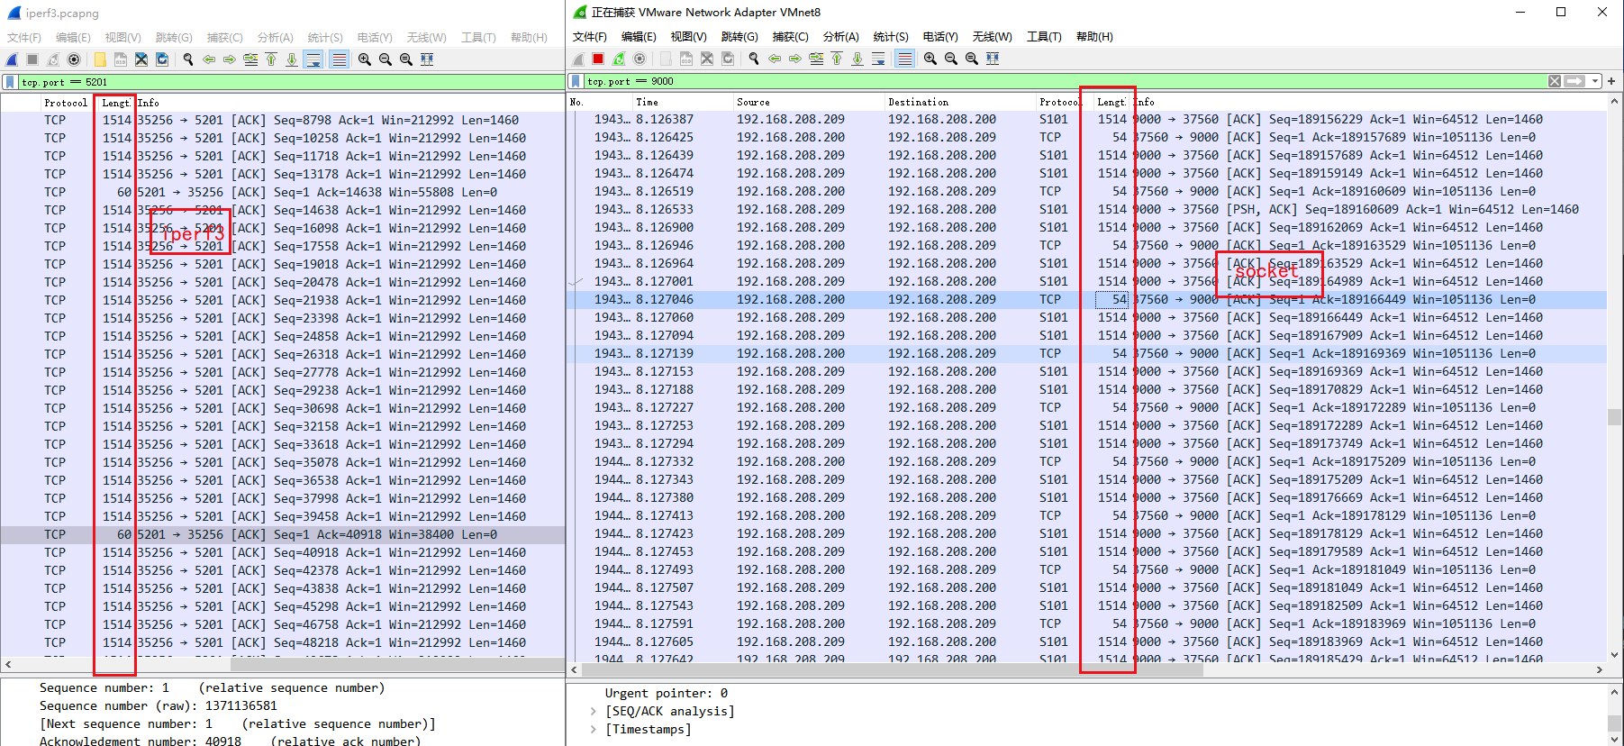Stop the running capture on VMnet8 window

point(598,59)
